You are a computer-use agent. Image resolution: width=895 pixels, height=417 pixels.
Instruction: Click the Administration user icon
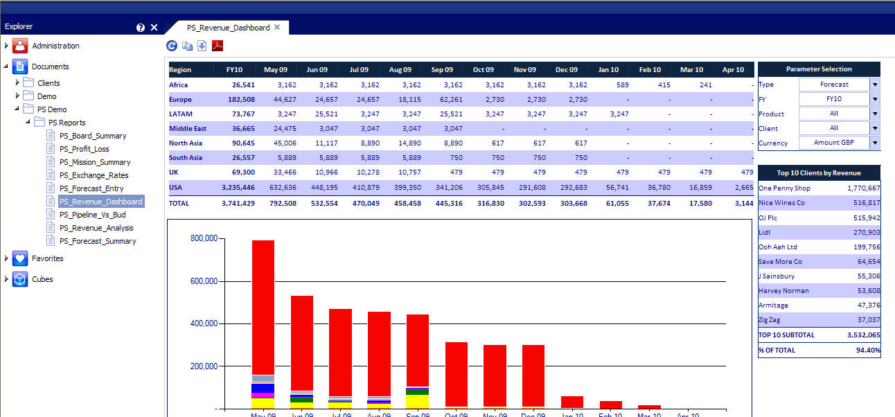pyautogui.click(x=20, y=46)
